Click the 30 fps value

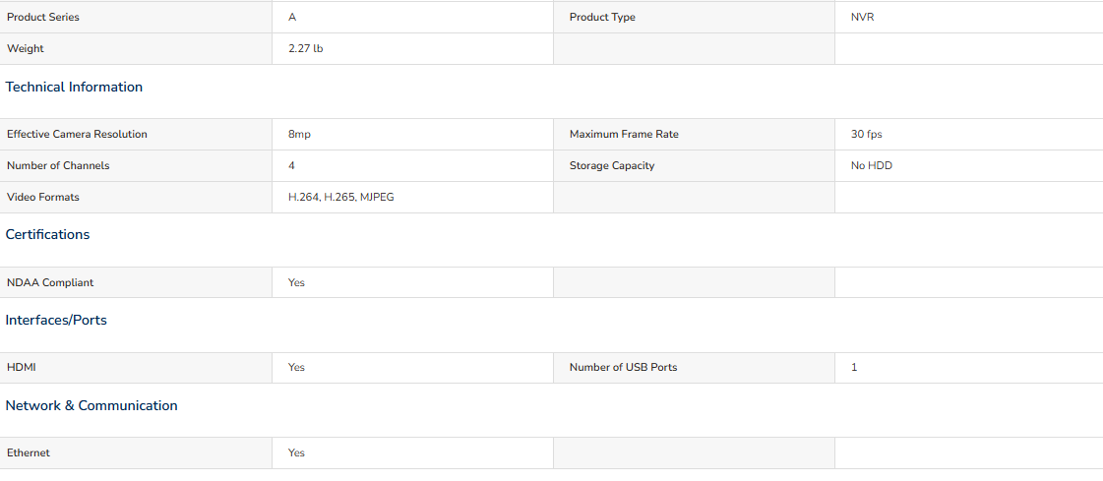pos(867,134)
